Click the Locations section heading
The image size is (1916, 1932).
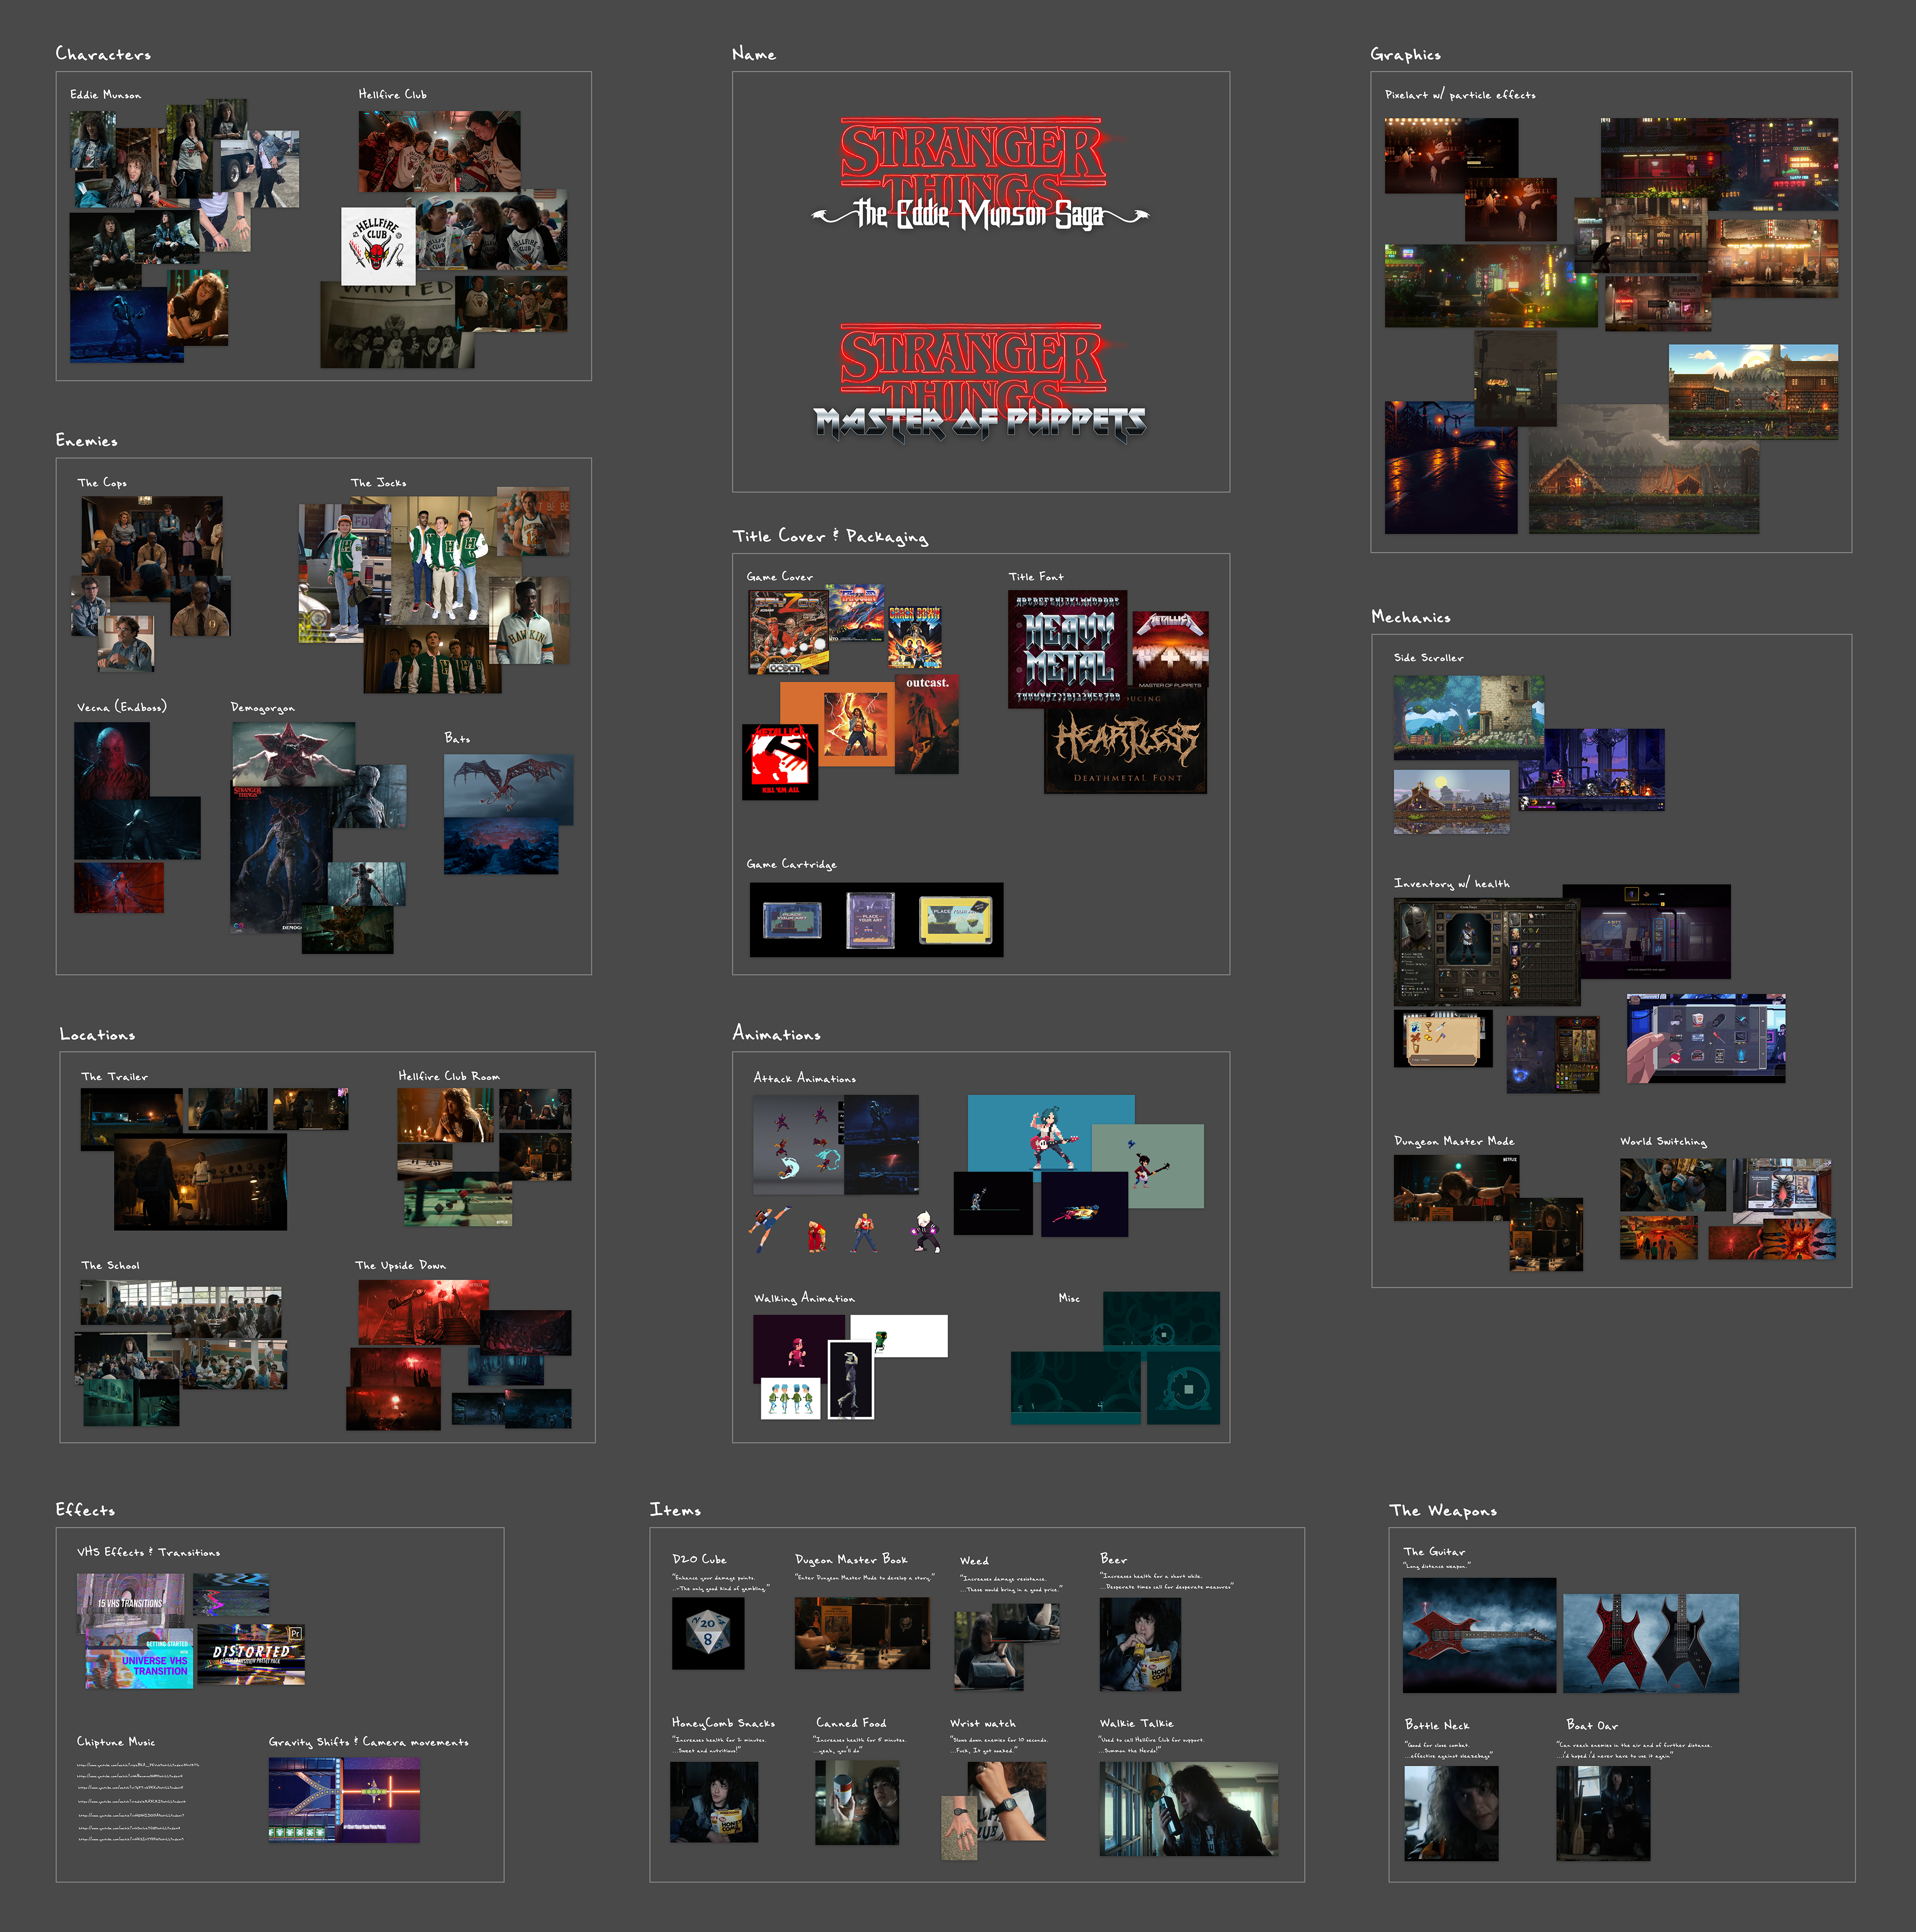tap(97, 1035)
